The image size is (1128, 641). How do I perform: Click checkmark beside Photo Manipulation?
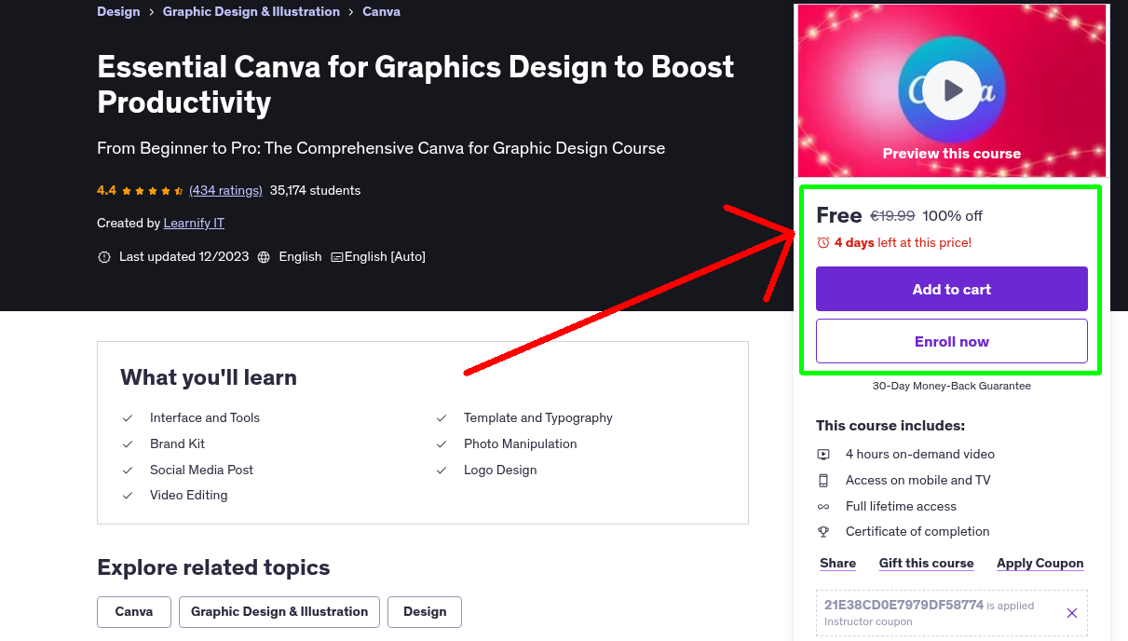tap(442, 444)
